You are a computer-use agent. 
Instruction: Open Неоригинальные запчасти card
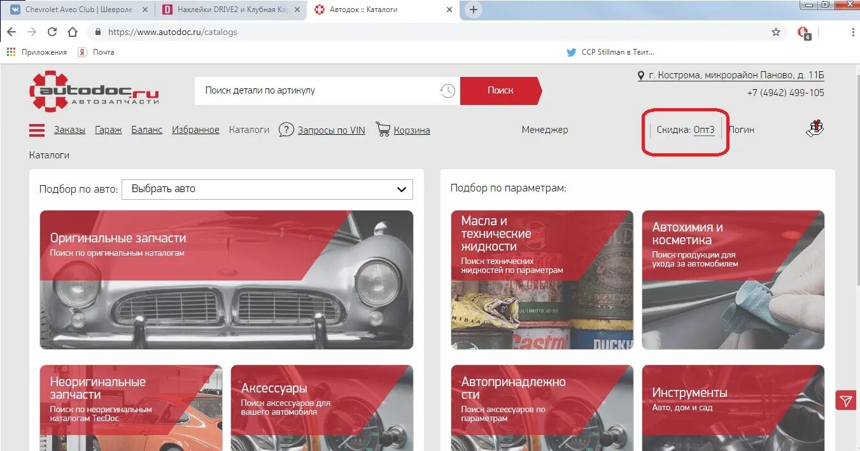pos(131,408)
